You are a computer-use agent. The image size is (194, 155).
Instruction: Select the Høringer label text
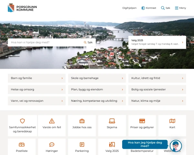coord(52,151)
